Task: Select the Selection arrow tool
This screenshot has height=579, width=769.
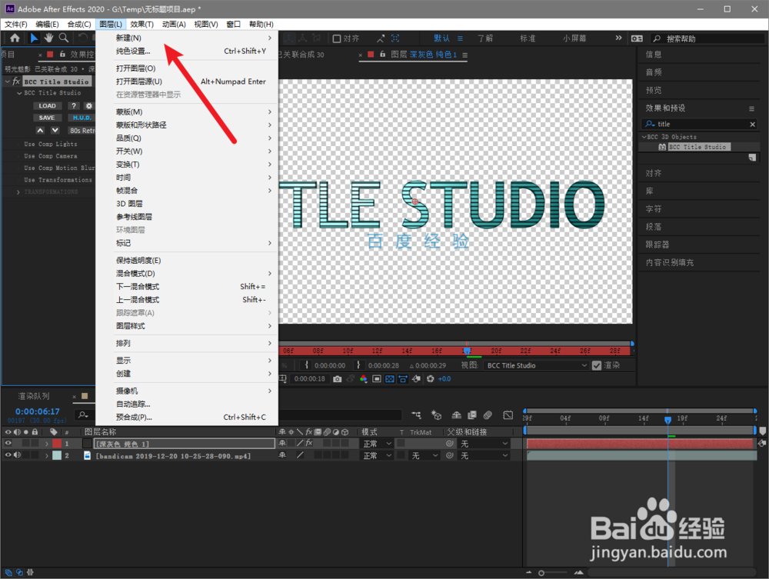Action: click(34, 38)
